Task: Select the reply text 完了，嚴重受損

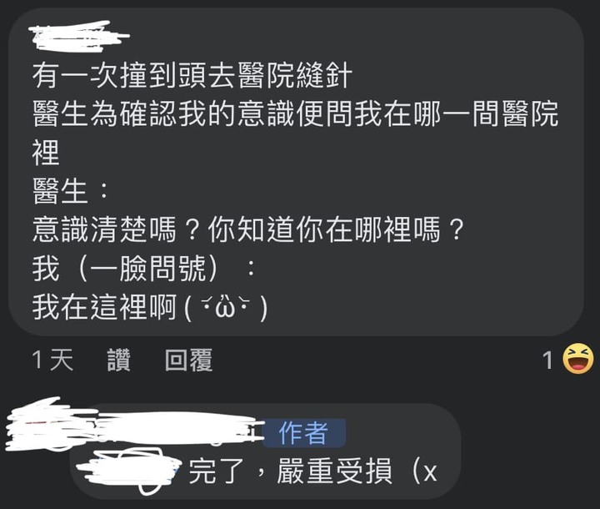Action: 291,471
